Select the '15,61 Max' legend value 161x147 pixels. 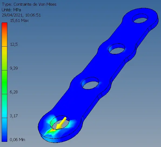(19, 21)
